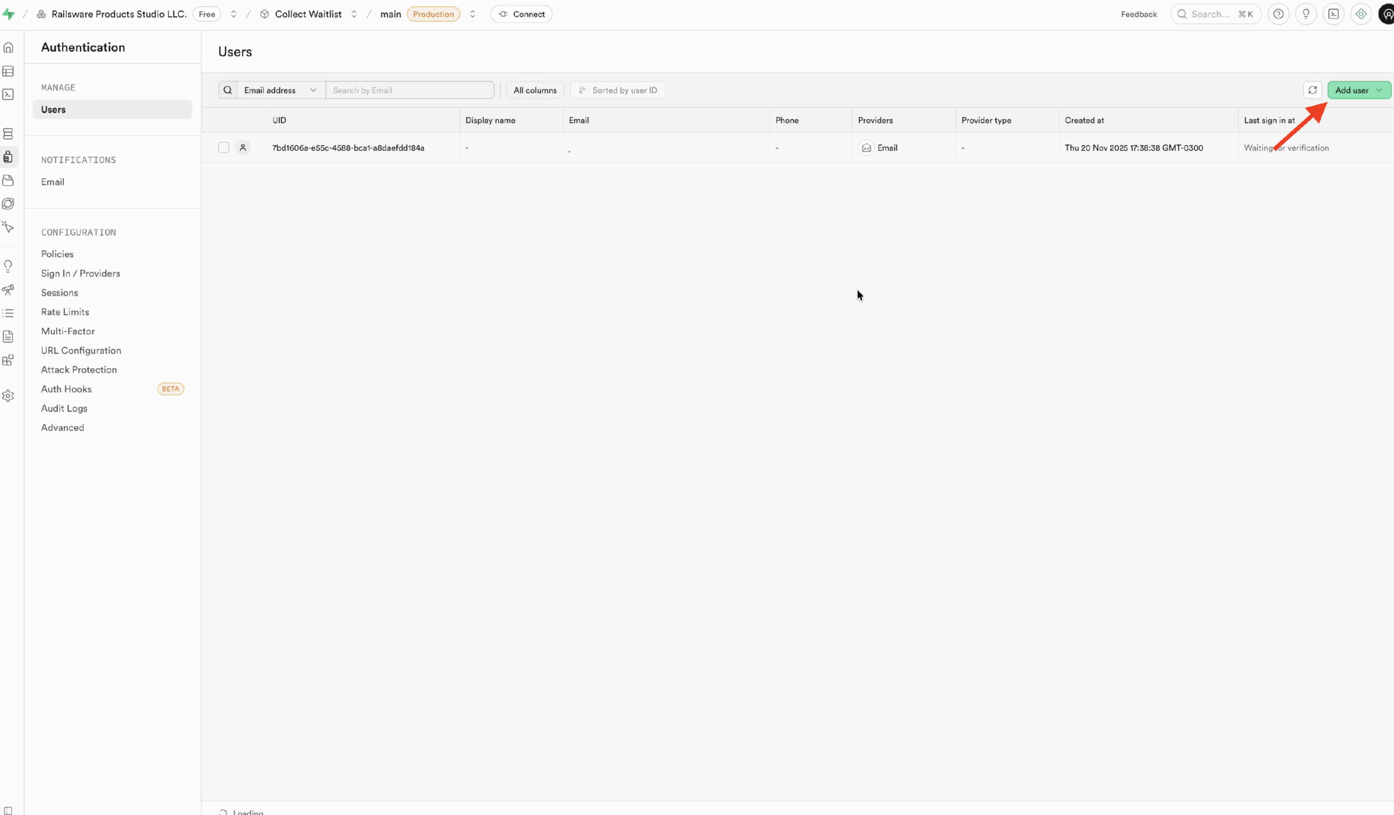Open the help question-mark icon
The height and width of the screenshot is (815, 1394).
click(x=1278, y=14)
